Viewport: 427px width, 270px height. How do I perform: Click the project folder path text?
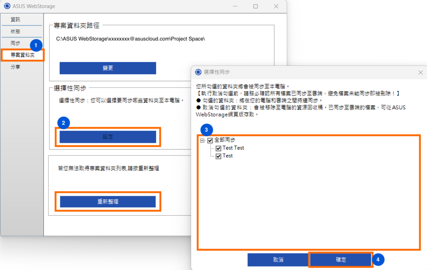(130, 39)
